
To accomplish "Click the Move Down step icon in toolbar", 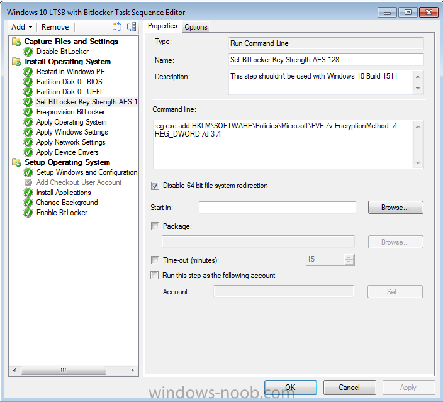I will [132, 27].
